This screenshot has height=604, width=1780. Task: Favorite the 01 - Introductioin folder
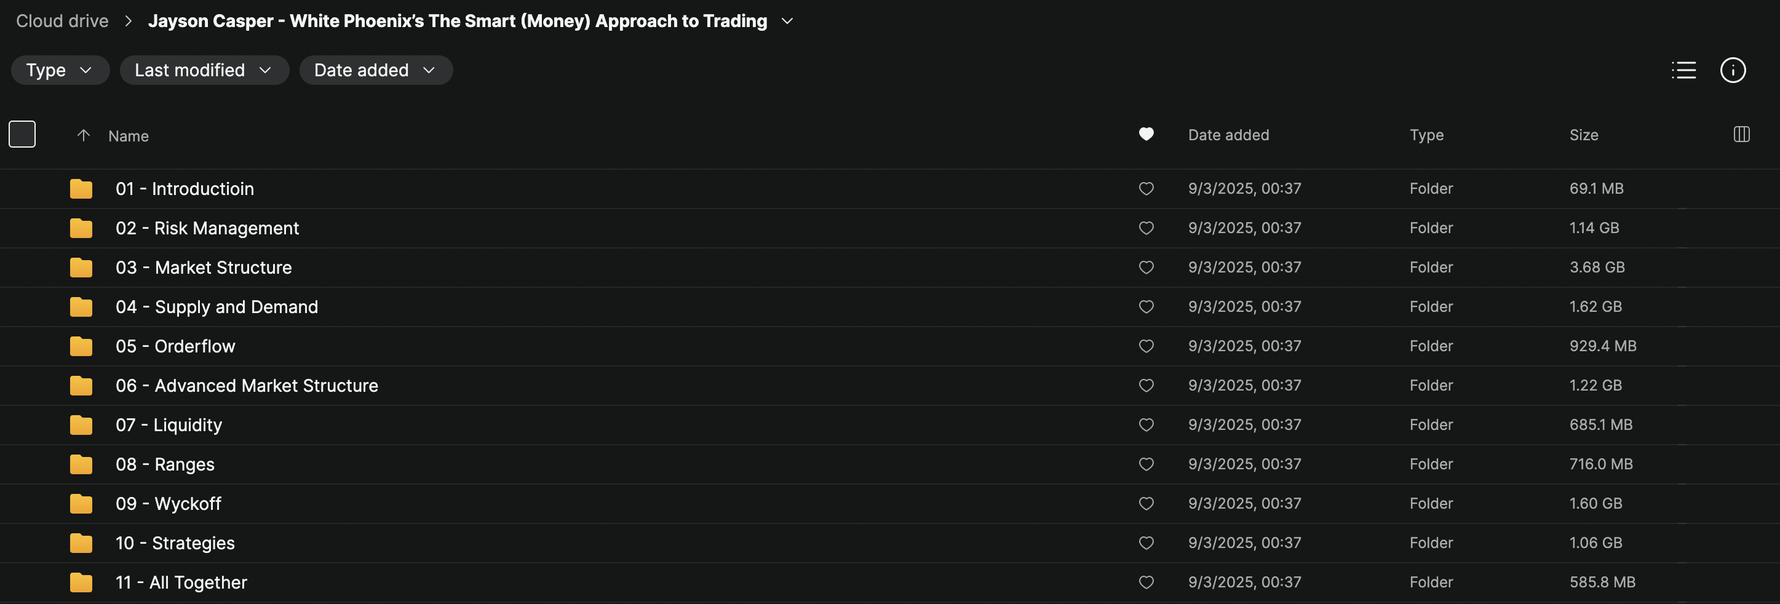coord(1146,189)
